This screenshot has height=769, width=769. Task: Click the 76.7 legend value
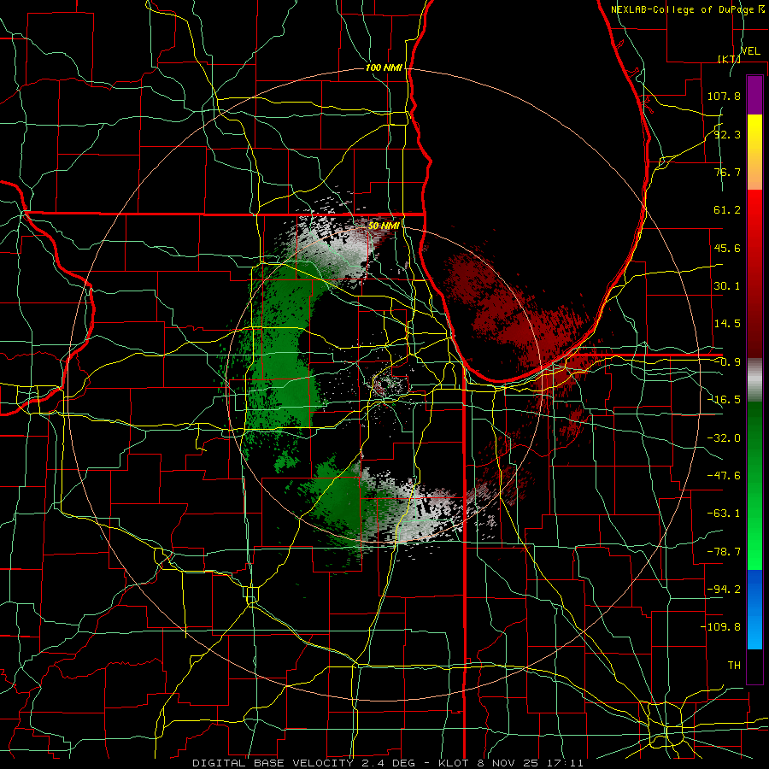pyautogui.click(x=727, y=172)
